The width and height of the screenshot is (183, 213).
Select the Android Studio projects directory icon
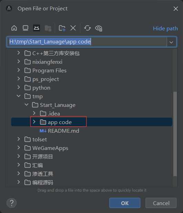coord(37,28)
